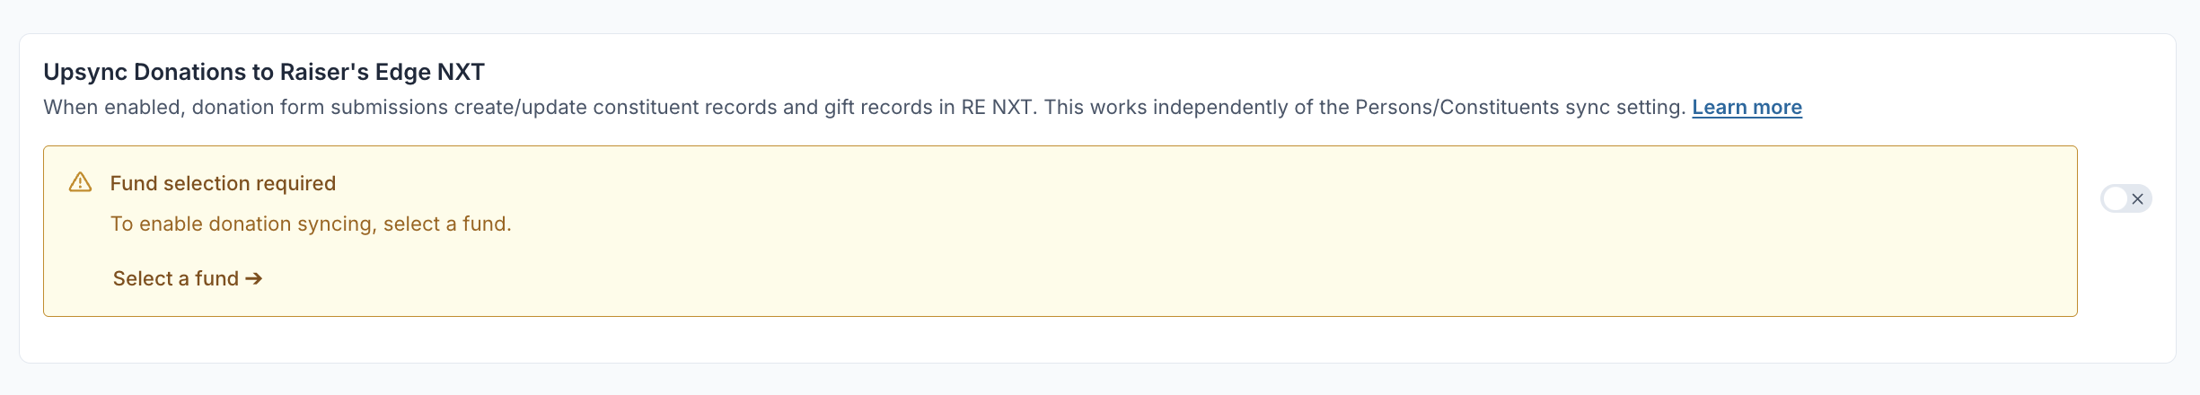
Task: Click the text 'To enable donation syncing, select a fund.'
Action: coord(311,224)
